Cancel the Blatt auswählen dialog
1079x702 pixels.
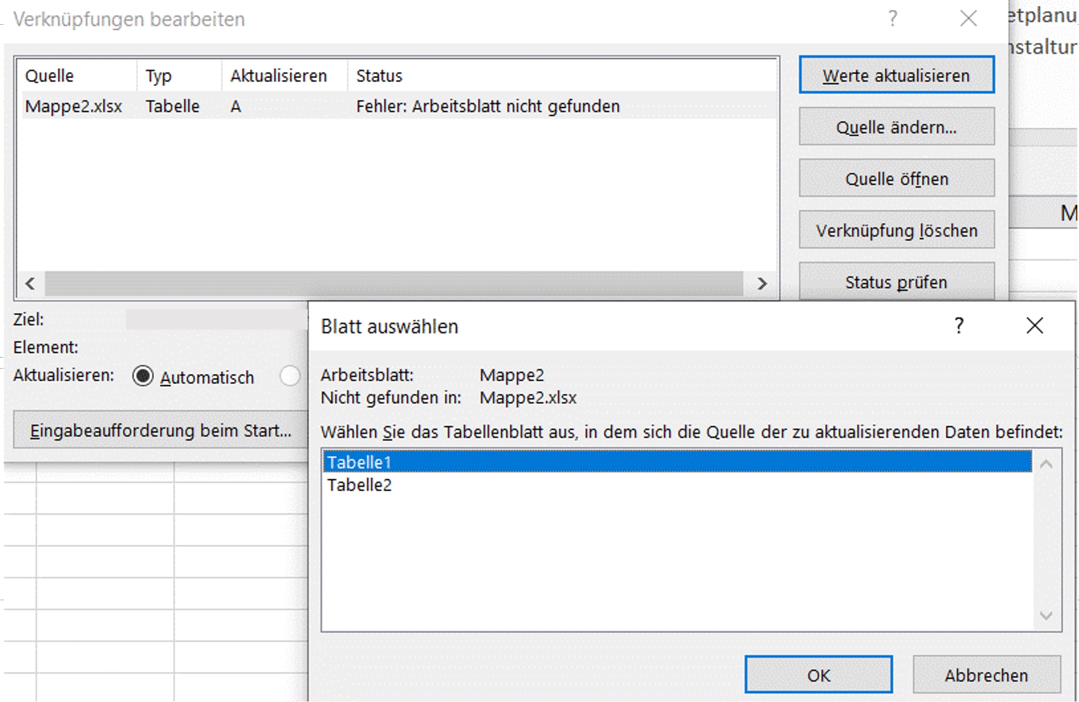[x=986, y=674]
